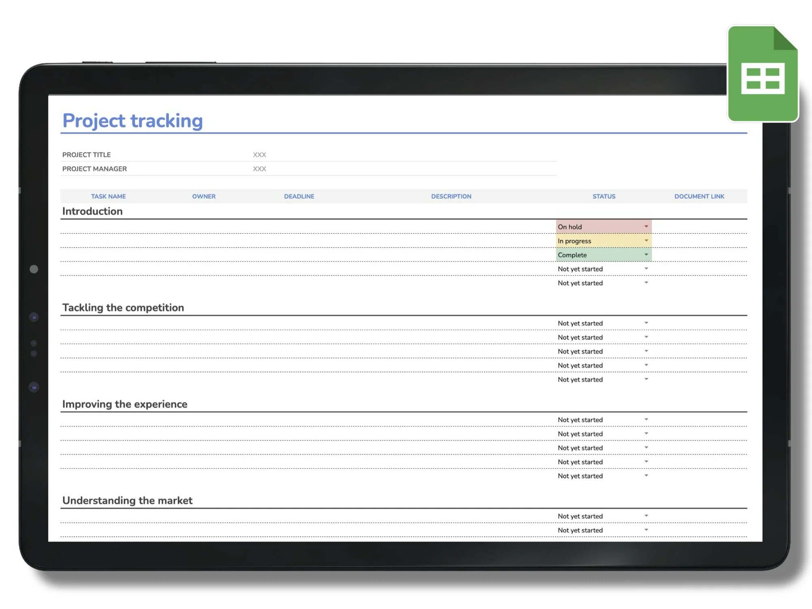Open the 'In progress' status dropdown

(646, 240)
